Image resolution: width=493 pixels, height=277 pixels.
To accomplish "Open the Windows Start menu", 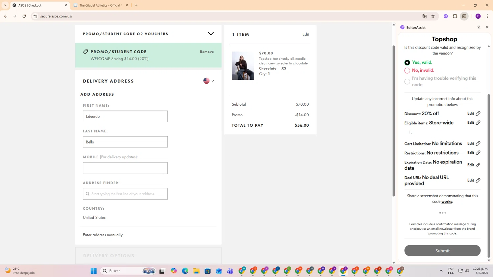I will 94,271.
